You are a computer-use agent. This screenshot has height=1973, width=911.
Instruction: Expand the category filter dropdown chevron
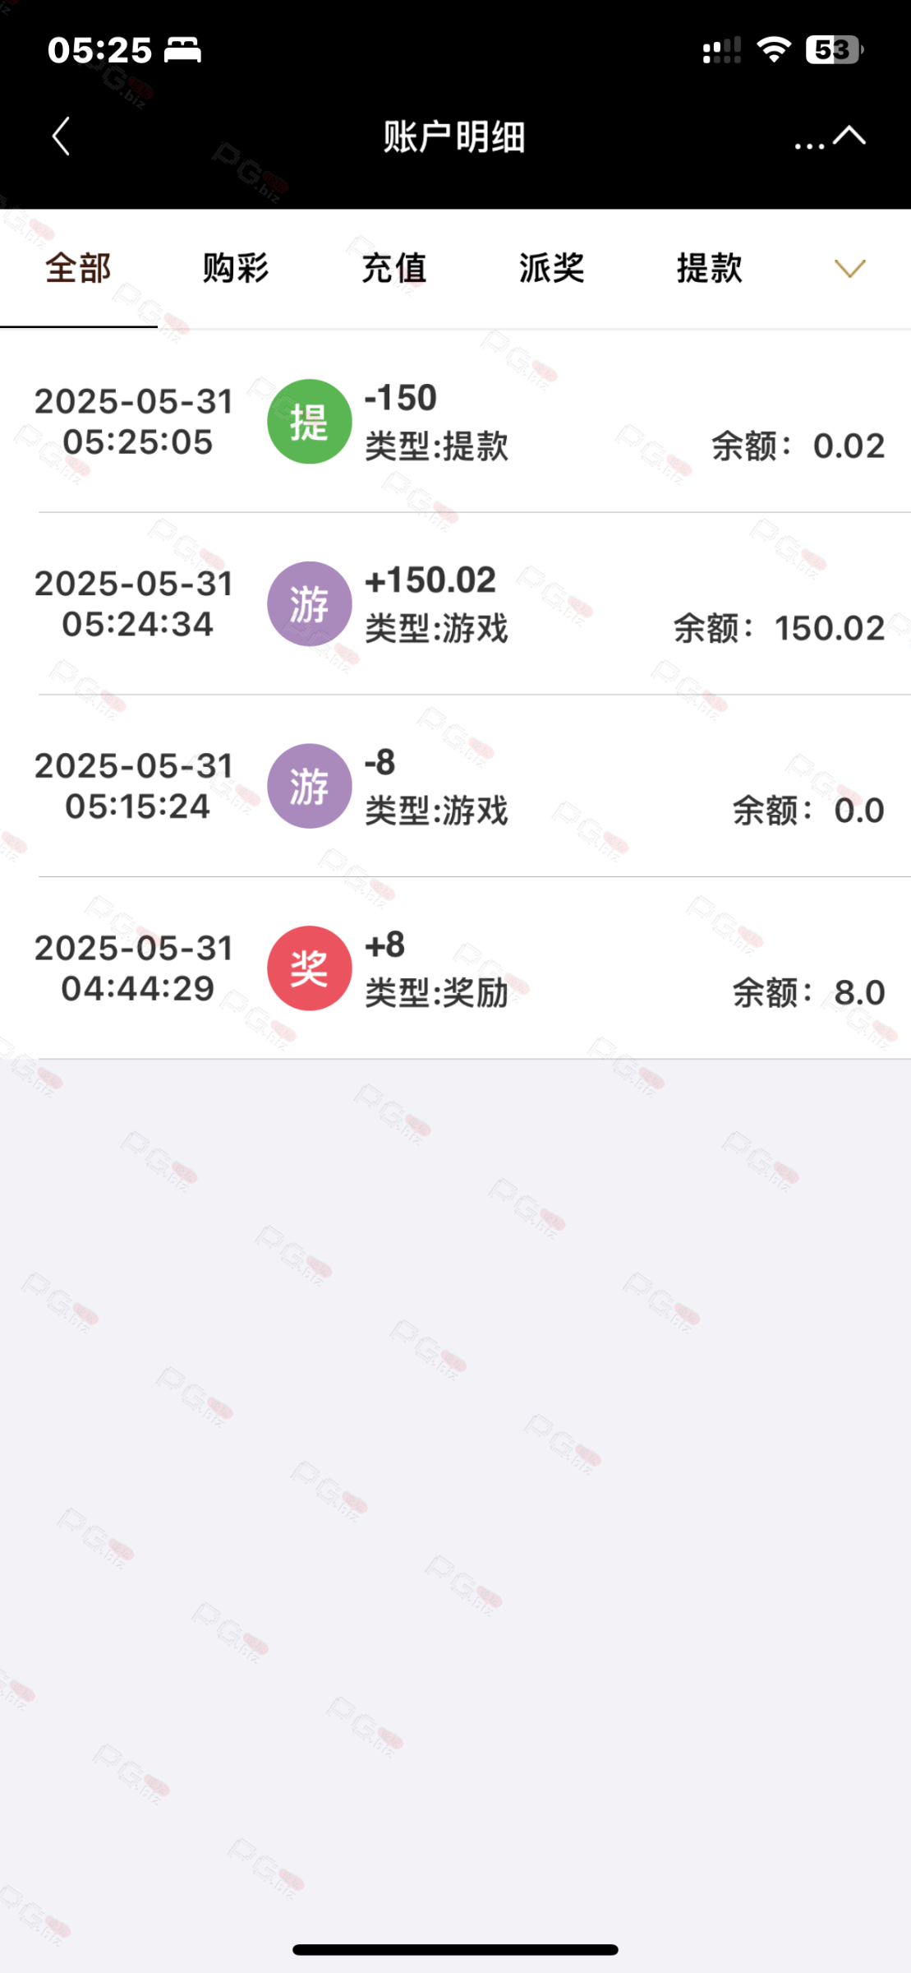click(849, 268)
